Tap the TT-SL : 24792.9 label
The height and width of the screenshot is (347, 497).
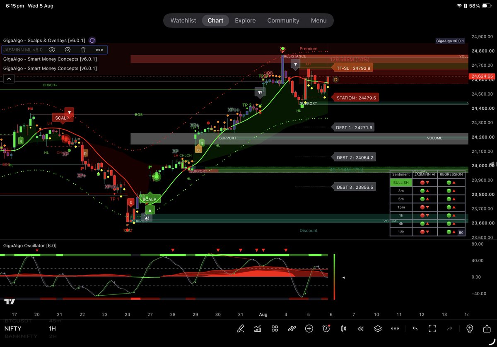pos(353,68)
